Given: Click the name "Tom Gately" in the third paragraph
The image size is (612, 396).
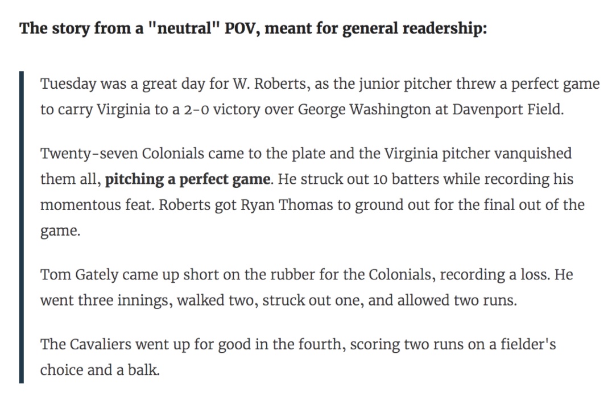Looking at the screenshot, I should [79, 275].
